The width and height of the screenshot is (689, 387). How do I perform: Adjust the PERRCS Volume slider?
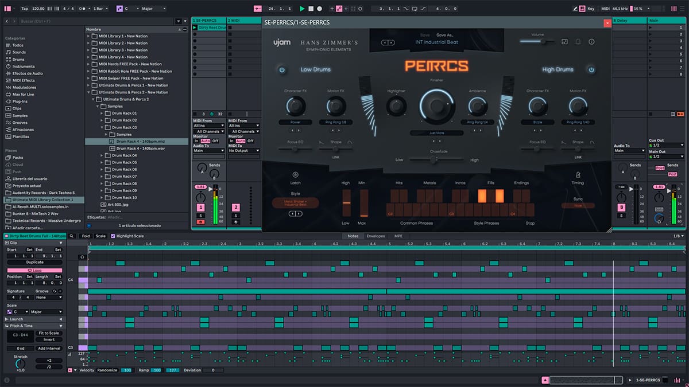click(537, 41)
